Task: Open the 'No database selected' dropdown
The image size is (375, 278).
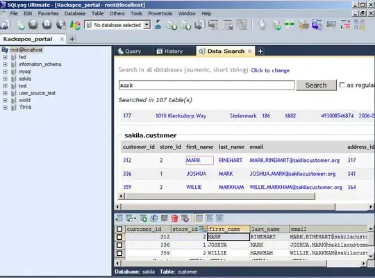Action: pos(117,25)
